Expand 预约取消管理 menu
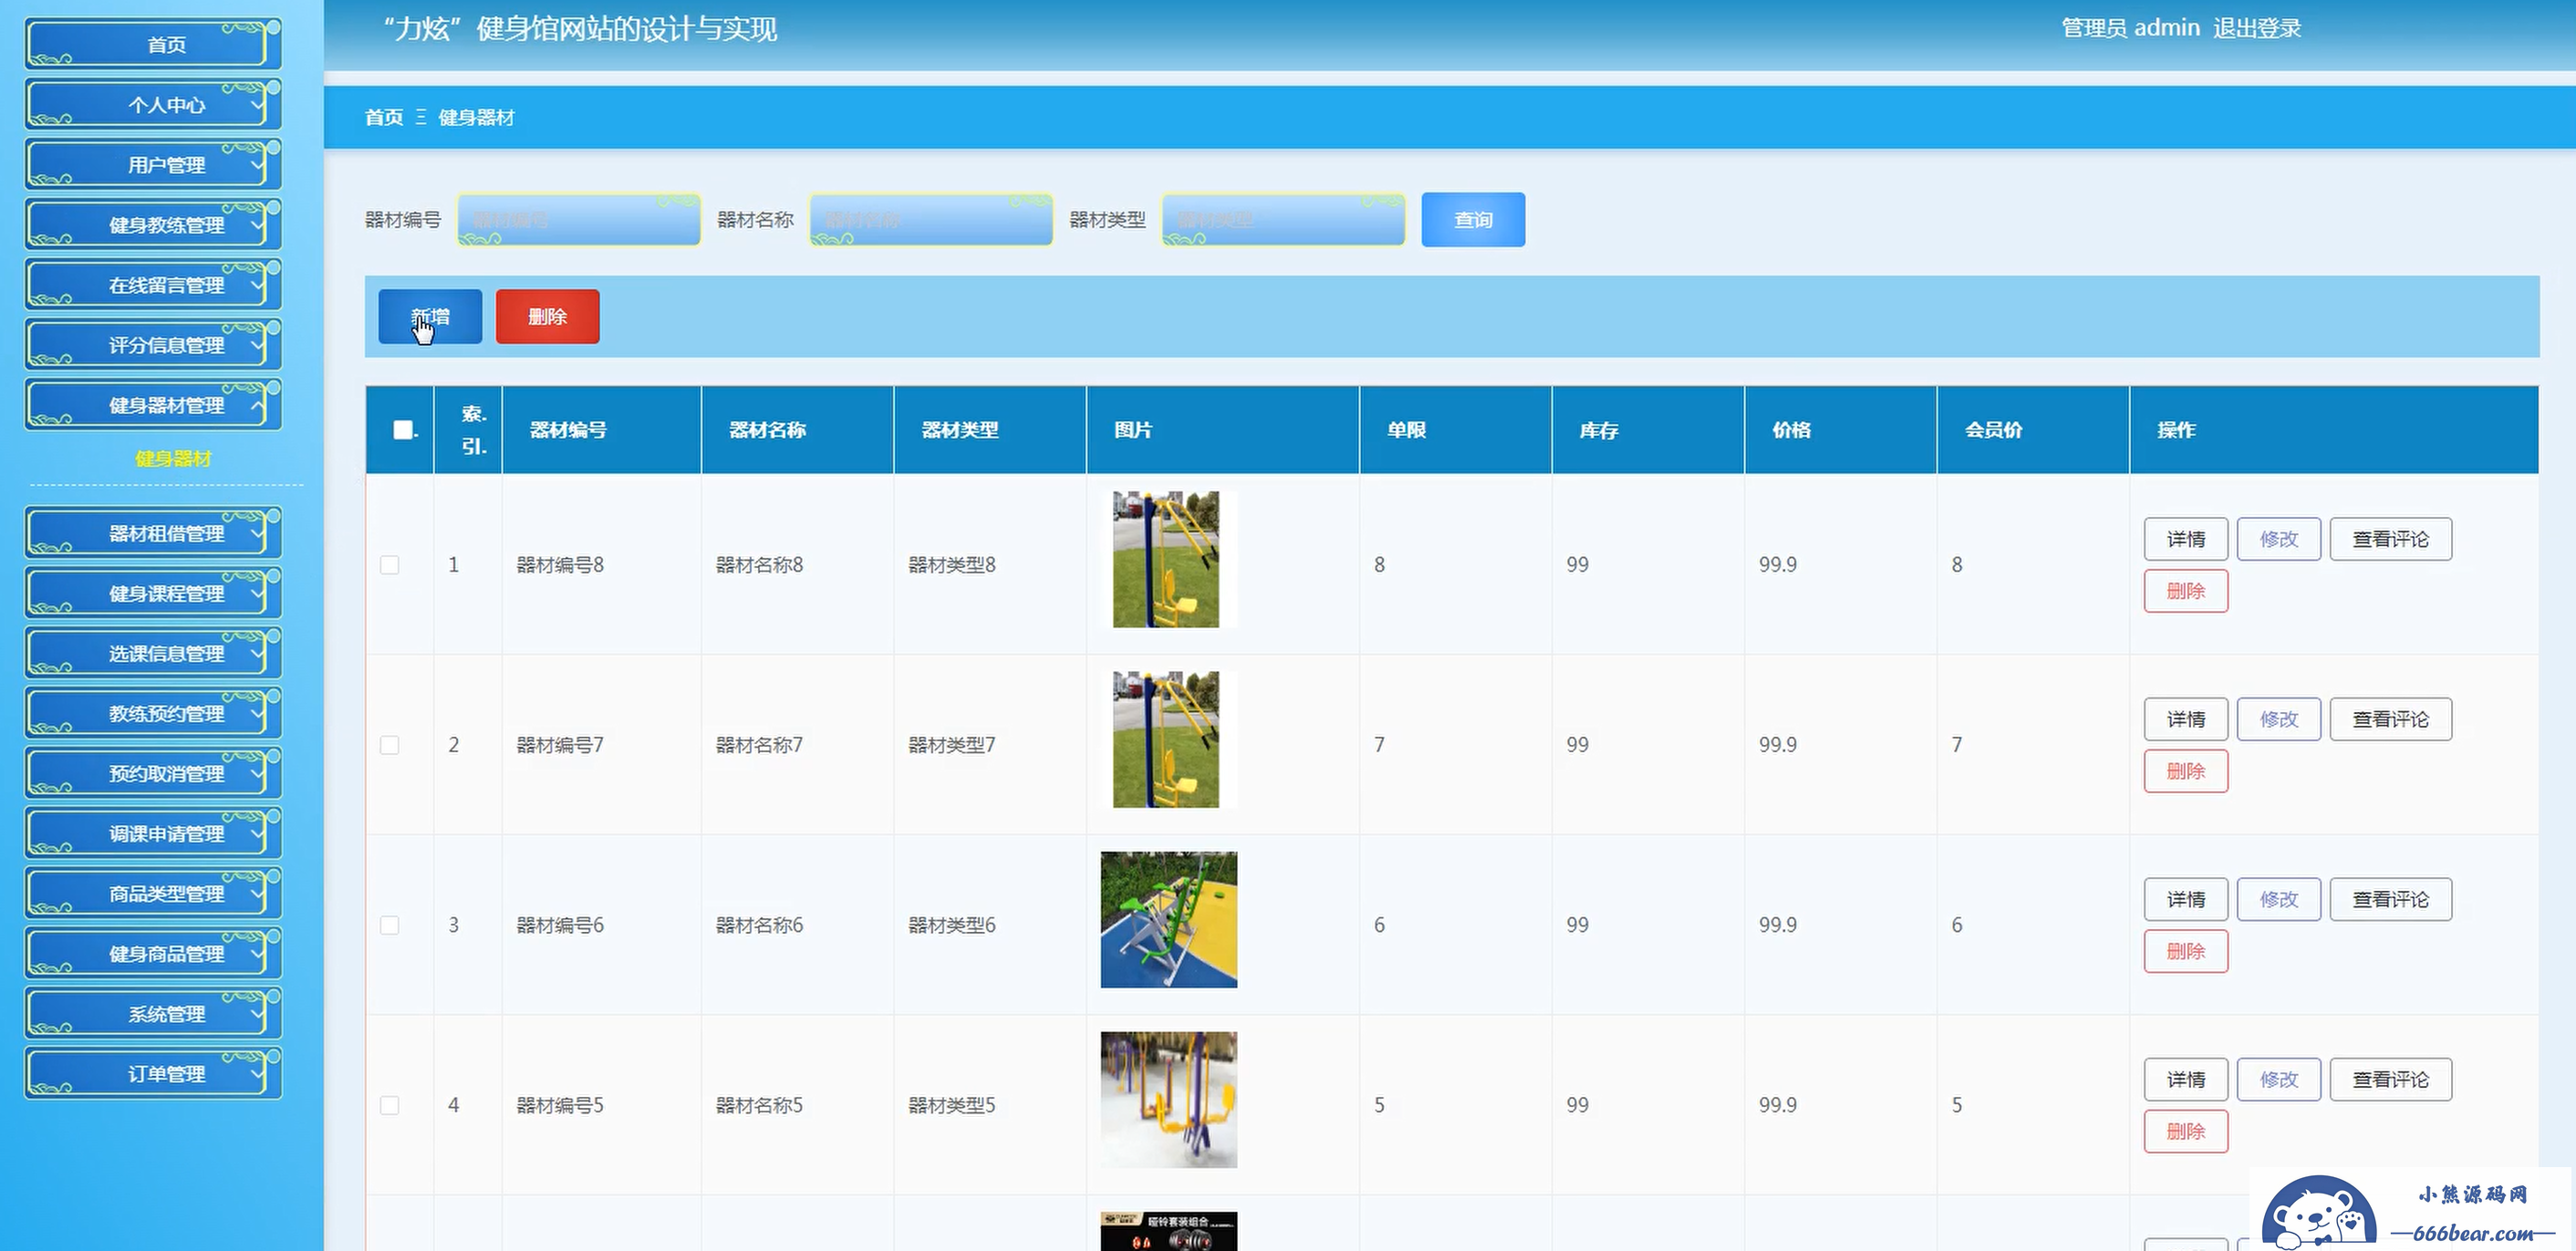This screenshot has height=1251, width=2576. [x=153, y=772]
